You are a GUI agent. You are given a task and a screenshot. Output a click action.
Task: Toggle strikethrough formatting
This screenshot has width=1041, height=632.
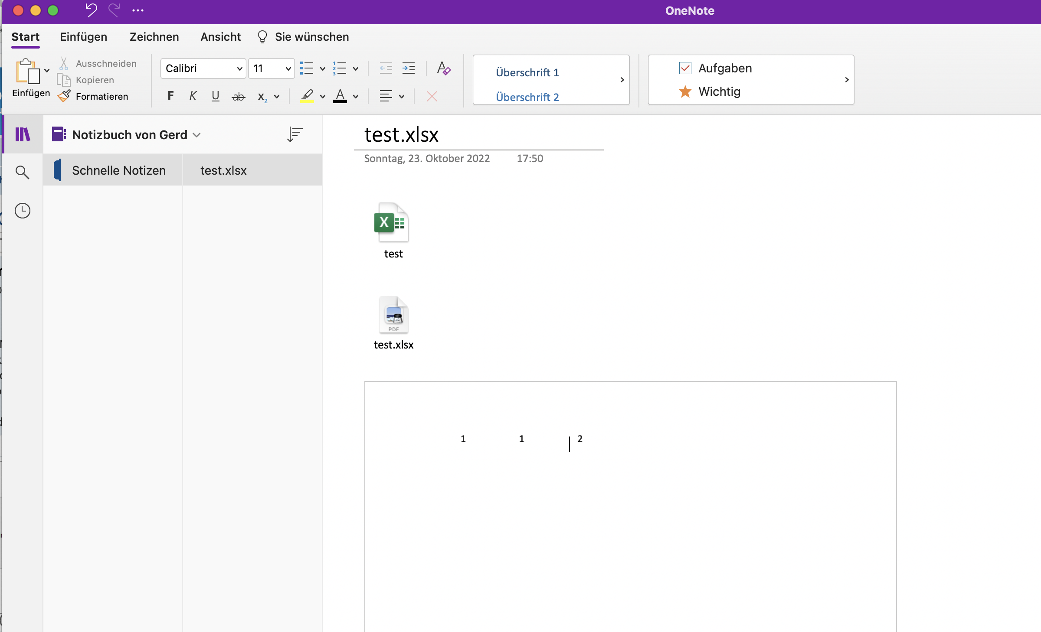pos(238,96)
